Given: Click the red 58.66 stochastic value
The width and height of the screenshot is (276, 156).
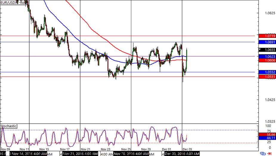Looking at the screenshot, I should pos(267,135).
